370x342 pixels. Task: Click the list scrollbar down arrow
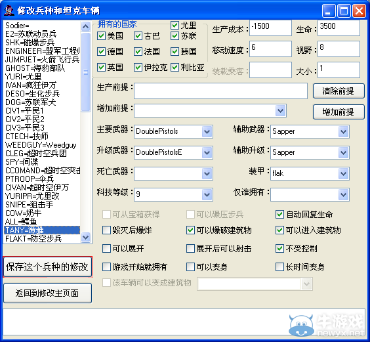pos(85,237)
